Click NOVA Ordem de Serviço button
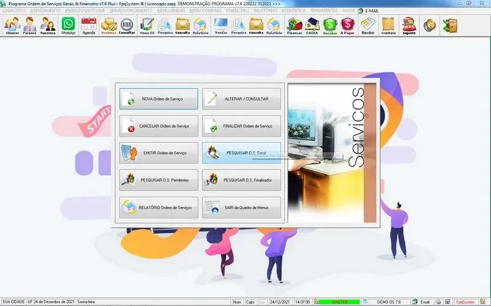 point(159,99)
